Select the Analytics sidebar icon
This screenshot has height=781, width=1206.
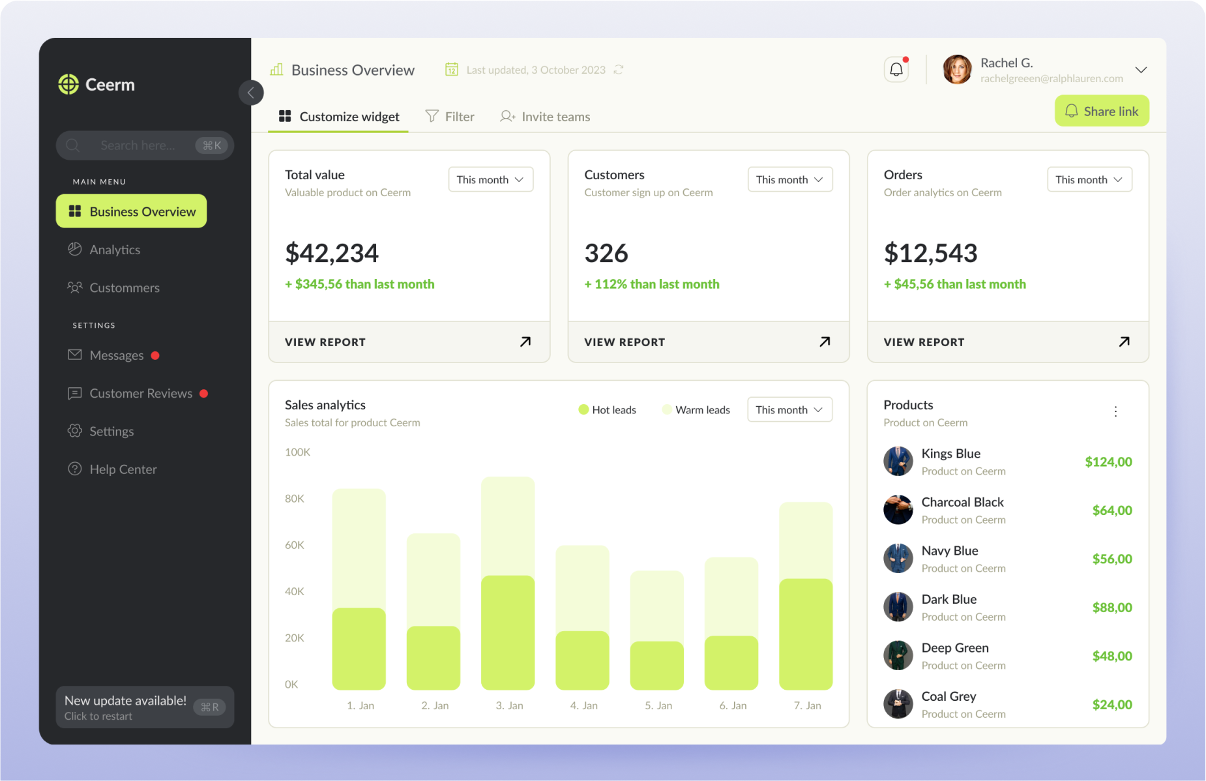click(76, 249)
